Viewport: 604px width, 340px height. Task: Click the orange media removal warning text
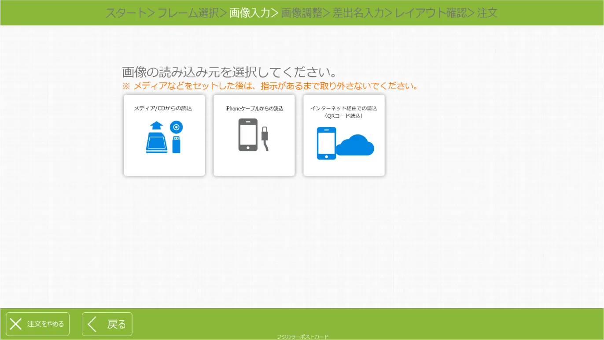pyautogui.click(x=272, y=86)
